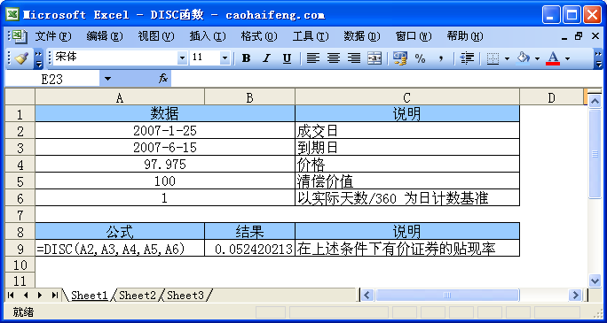This screenshot has height=323, width=607.
Task: Go to next sheet tab arrow
Action: click(x=40, y=296)
